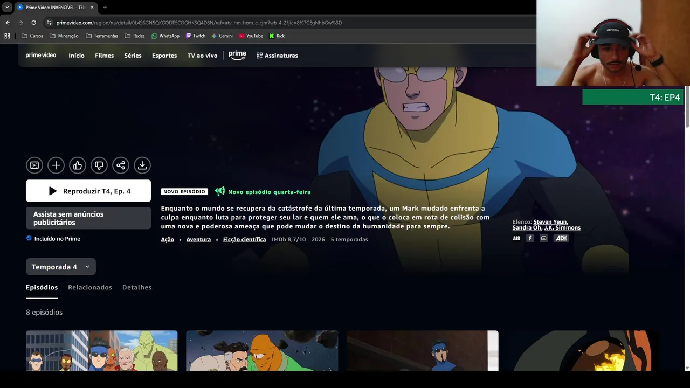Open the site information icon in address bar
690x388 pixels.
tap(49, 23)
